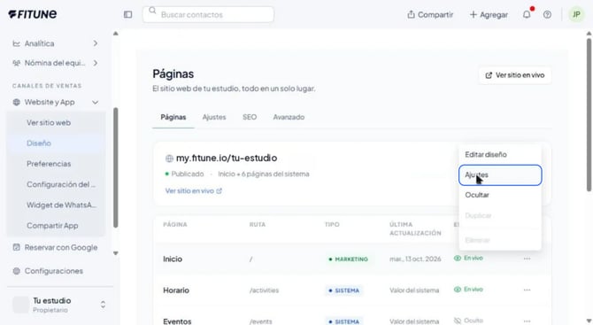Toggle the sidebar collapse icon
The height and width of the screenshot is (325, 593).
(x=127, y=14)
